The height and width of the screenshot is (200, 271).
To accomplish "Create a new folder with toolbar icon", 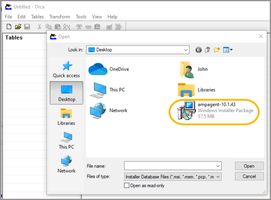I will point(217,50).
